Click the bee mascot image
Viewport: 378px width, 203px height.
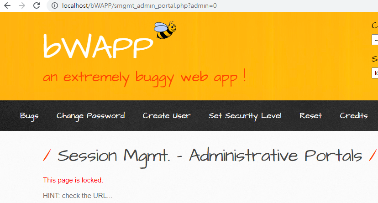pos(165,30)
